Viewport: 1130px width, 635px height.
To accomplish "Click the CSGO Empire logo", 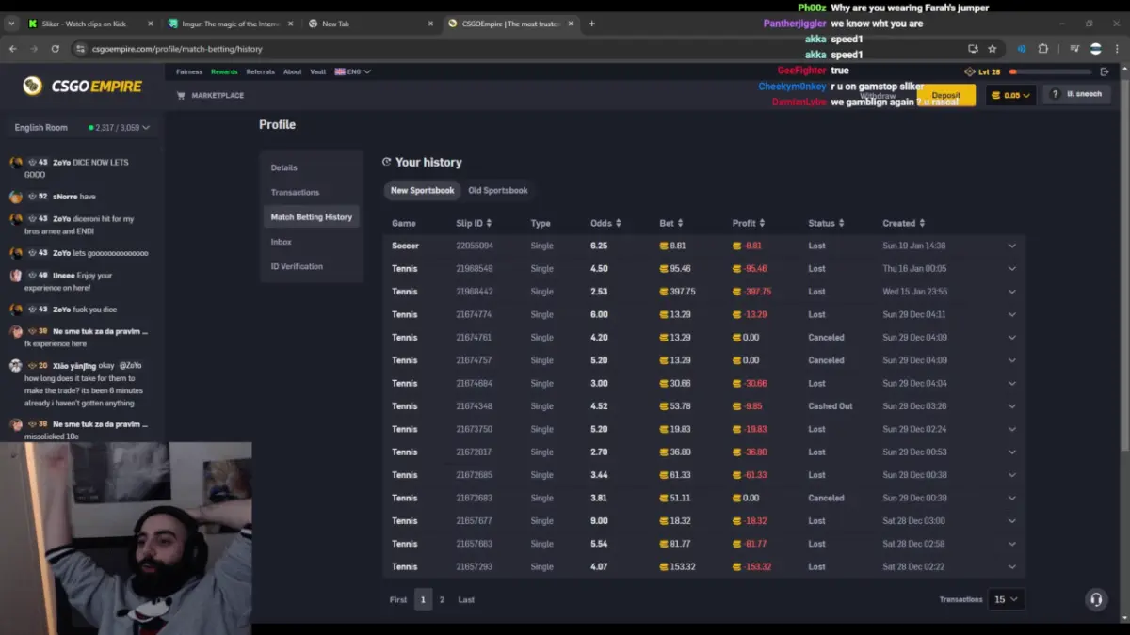I will pyautogui.click(x=82, y=87).
